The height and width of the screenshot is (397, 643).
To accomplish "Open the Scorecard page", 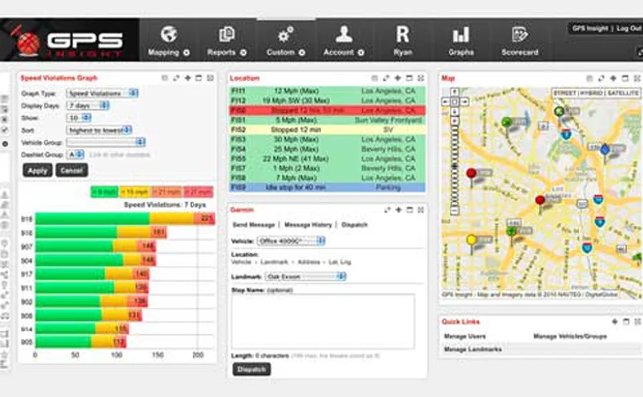I will [x=518, y=40].
